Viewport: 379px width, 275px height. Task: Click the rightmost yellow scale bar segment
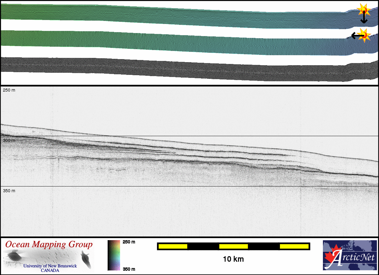(x=294, y=246)
